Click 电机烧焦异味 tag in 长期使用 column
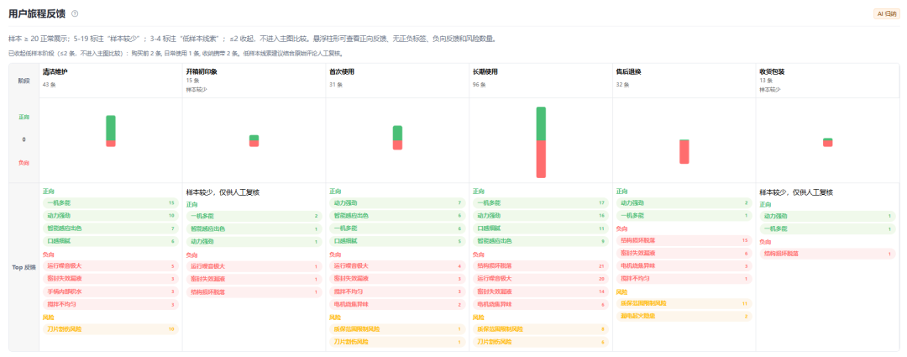 541,304
